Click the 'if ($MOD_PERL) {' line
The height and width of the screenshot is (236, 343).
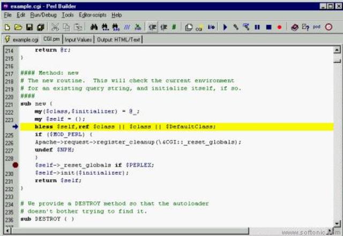coord(64,134)
